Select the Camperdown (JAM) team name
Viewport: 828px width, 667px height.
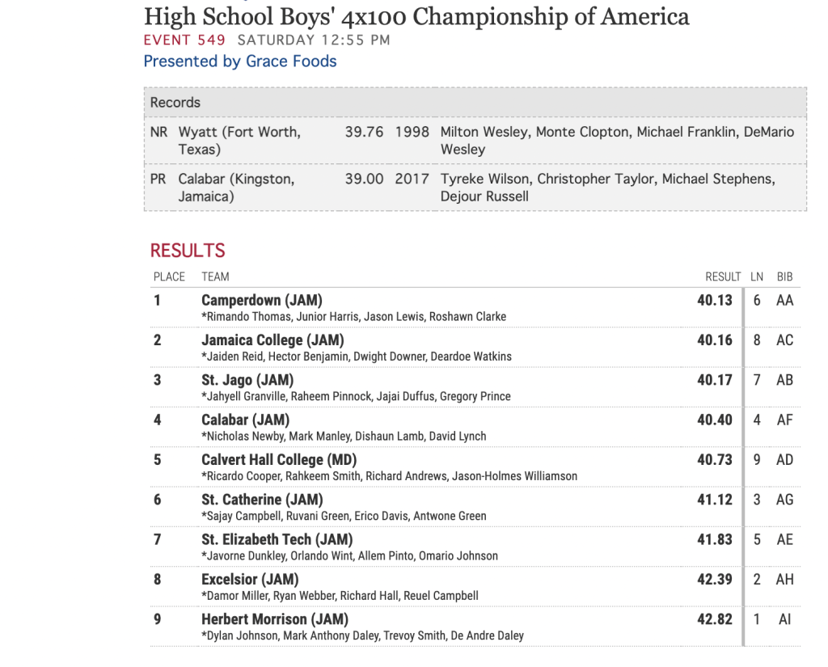[x=261, y=300]
